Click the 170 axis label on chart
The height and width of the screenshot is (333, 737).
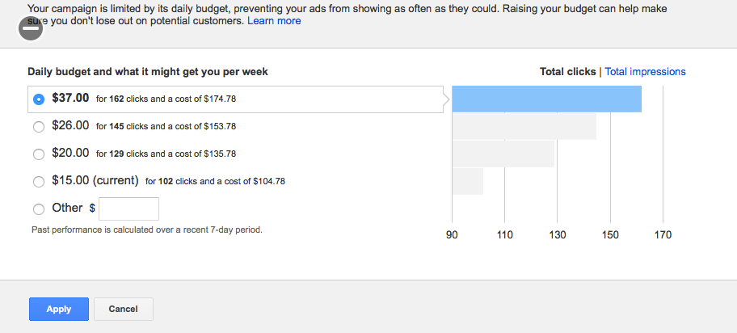pyautogui.click(x=663, y=234)
